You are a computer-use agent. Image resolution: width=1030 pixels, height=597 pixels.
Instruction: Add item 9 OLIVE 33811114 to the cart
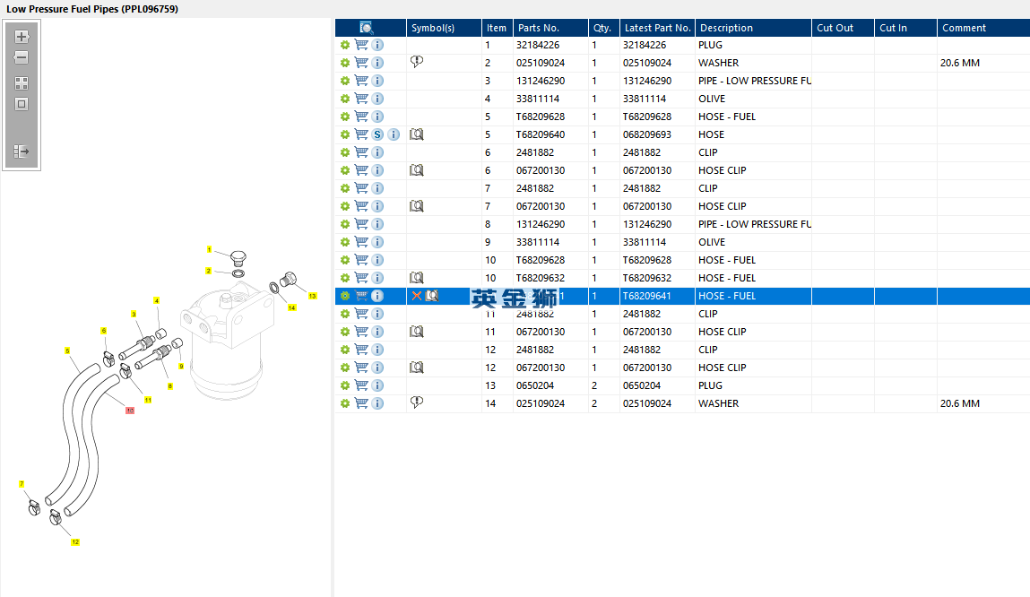pyautogui.click(x=361, y=242)
